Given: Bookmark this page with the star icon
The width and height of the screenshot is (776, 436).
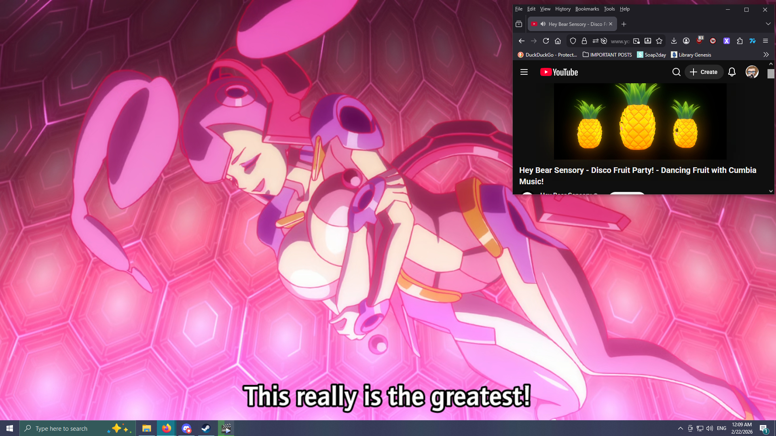Looking at the screenshot, I should [x=659, y=41].
